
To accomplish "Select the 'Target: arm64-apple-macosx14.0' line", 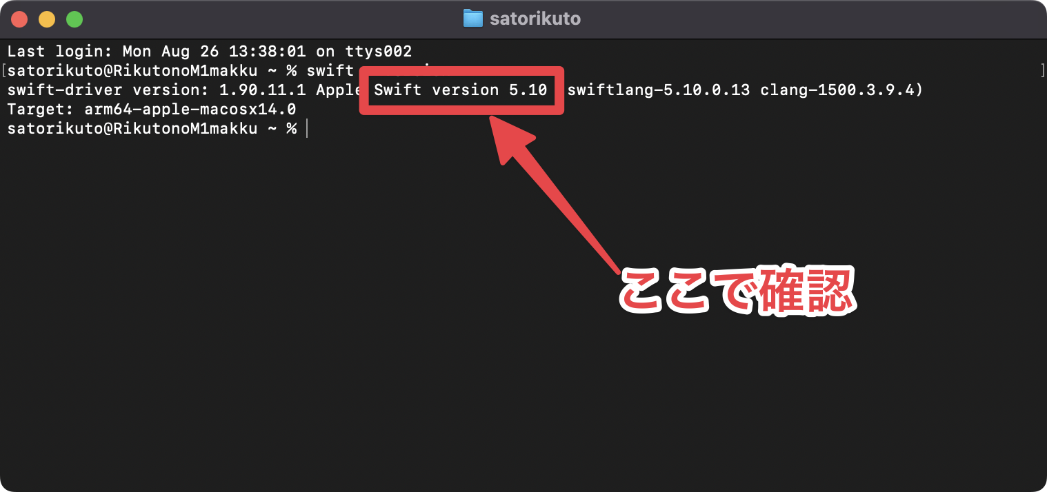I will 152,109.
